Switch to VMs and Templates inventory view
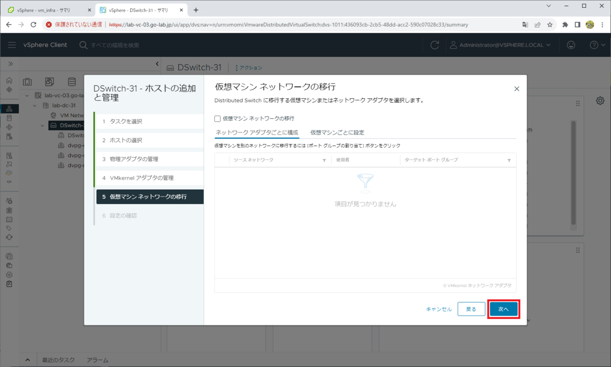 coord(49,82)
